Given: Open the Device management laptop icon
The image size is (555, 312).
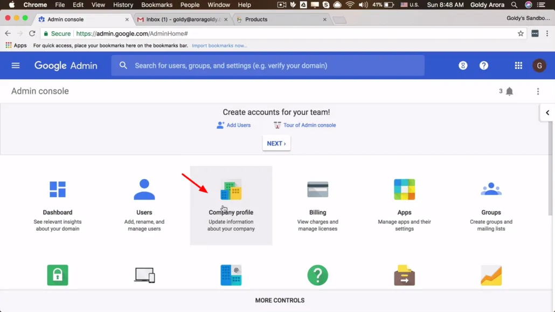Looking at the screenshot, I should 144,275.
